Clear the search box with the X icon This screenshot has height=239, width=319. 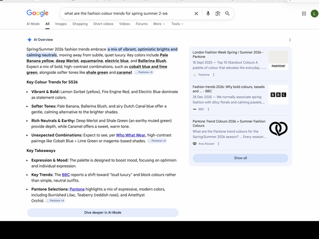pyautogui.click(x=196, y=13)
